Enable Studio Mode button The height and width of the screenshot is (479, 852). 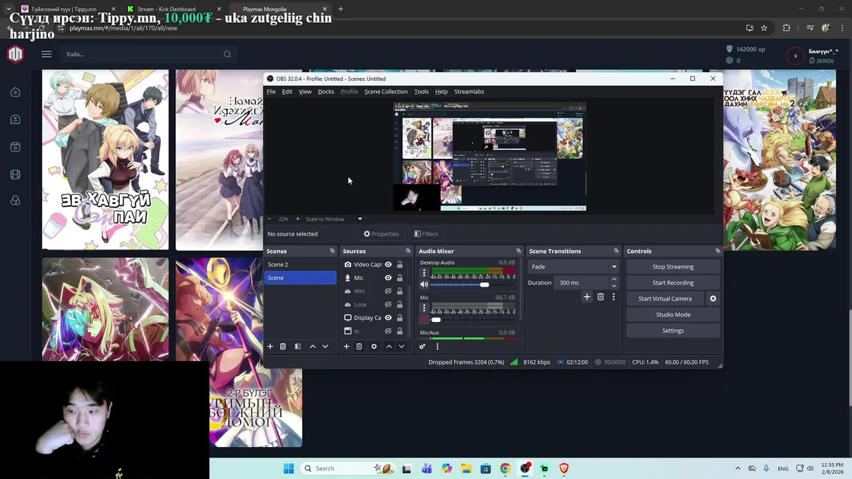point(673,315)
